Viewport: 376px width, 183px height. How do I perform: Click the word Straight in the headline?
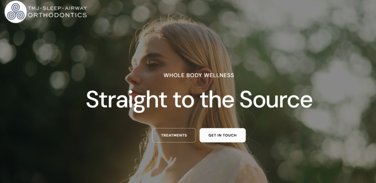[127, 100]
